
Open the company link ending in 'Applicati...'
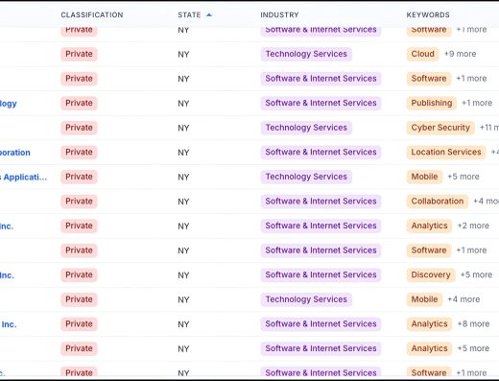pos(23,177)
